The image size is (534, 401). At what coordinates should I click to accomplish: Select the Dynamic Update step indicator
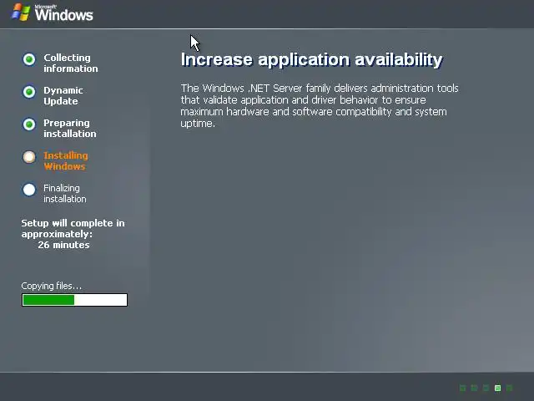pos(29,92)
